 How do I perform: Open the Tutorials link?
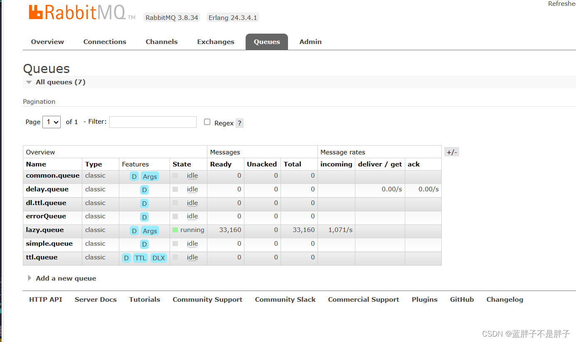[x=145, y=299]
